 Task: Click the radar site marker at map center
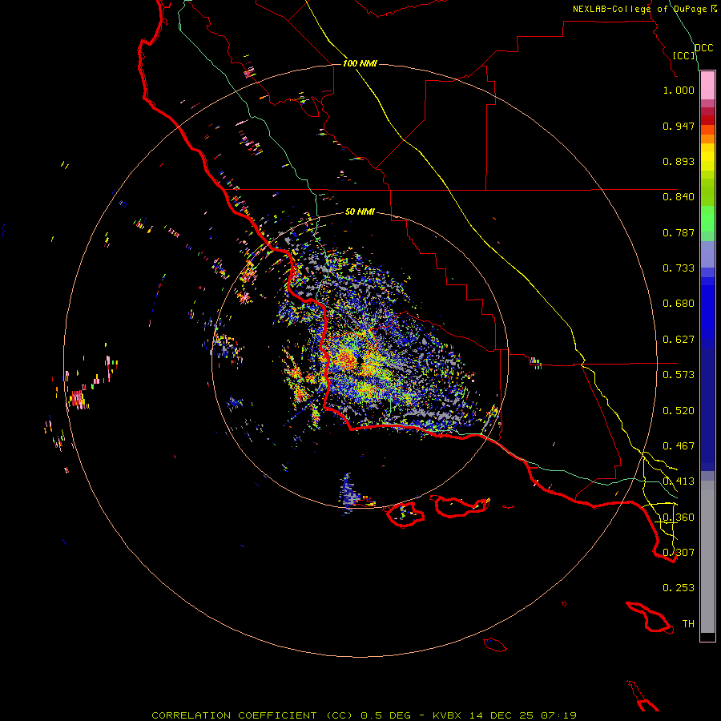pos(360,360)
